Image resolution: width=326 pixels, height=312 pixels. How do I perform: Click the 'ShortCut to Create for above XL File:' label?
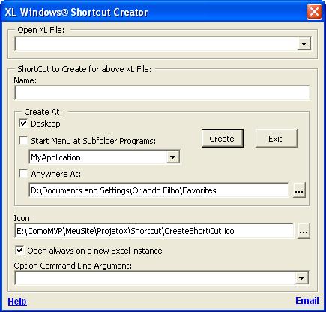point(85,69)
